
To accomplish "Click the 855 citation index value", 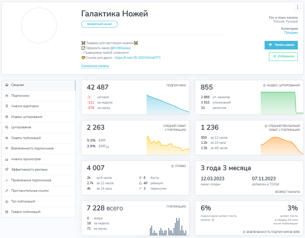I will coord(207,87).
